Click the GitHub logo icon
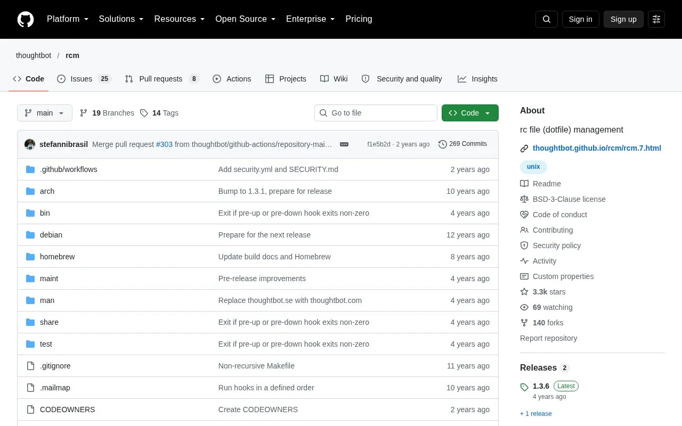Viewport: 682px width, 426px height. [26, 19]
